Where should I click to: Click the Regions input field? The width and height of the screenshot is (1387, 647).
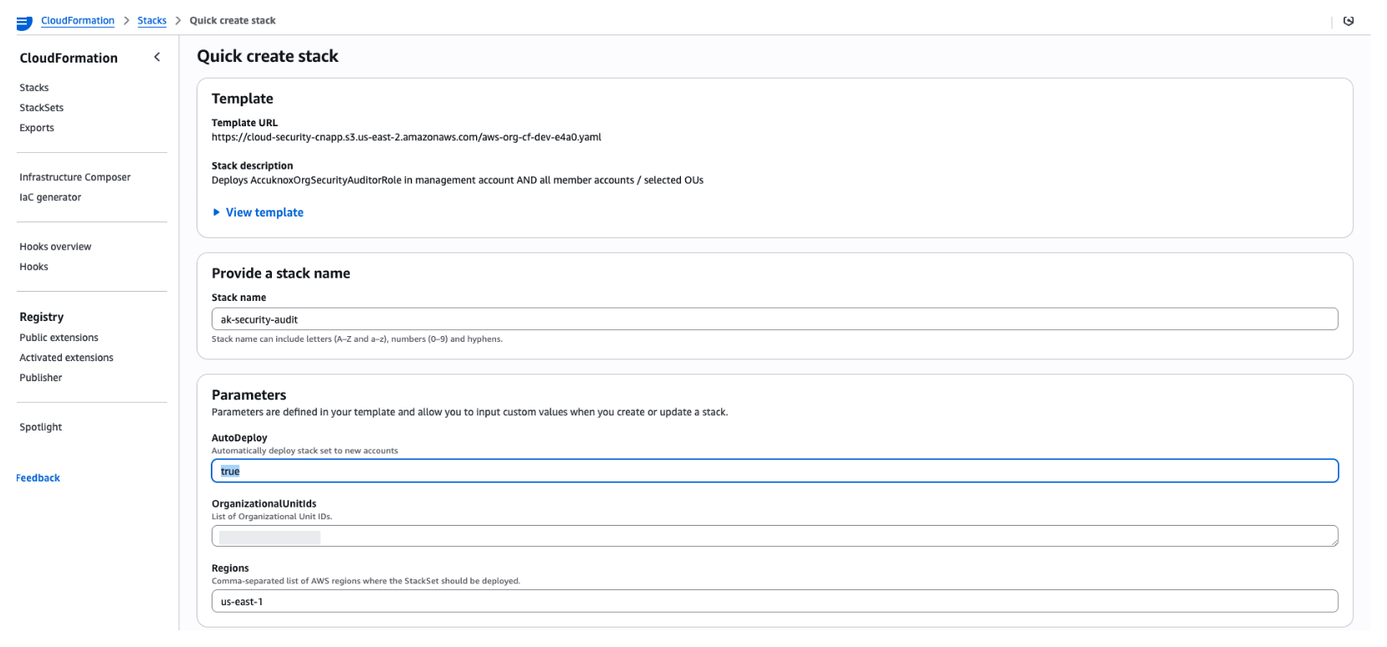pyautogui.click(x=775, y=601)
